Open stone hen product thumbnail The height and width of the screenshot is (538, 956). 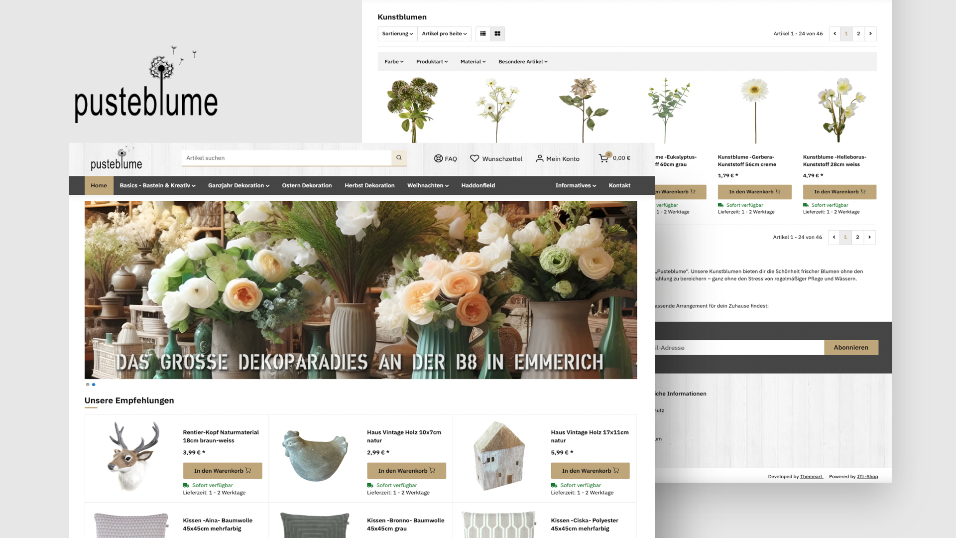pos(315,456)
